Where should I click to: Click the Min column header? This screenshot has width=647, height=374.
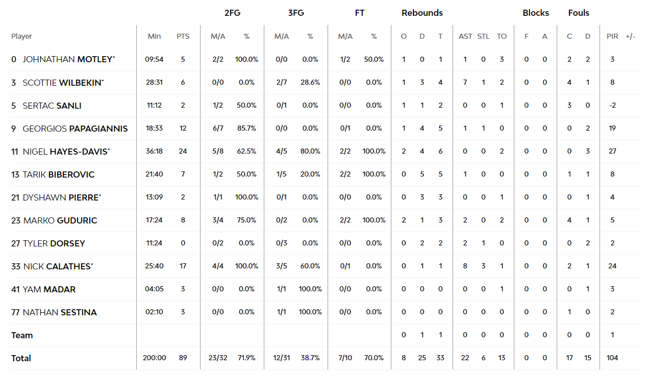[154, 36]
